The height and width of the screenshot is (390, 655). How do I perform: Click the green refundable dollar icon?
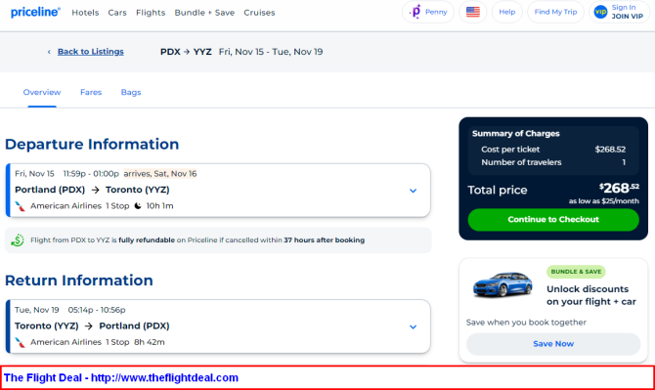pos(18,240)
